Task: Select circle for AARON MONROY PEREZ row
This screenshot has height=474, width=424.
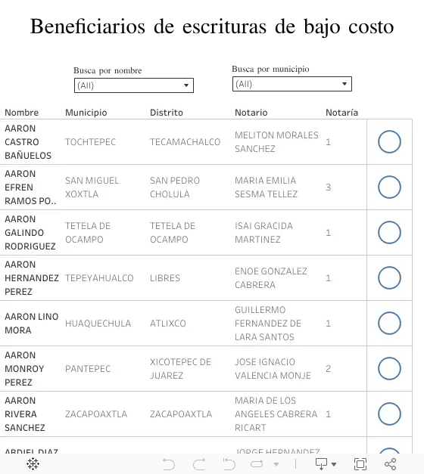Action: click(389, 368)
